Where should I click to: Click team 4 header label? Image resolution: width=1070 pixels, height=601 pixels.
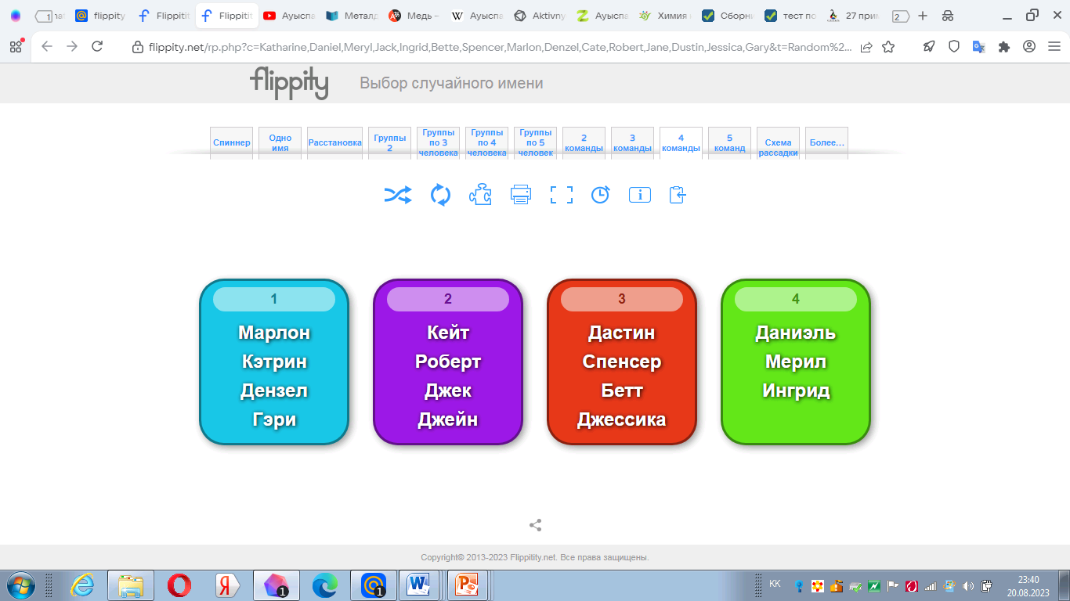tap(796, 299)
